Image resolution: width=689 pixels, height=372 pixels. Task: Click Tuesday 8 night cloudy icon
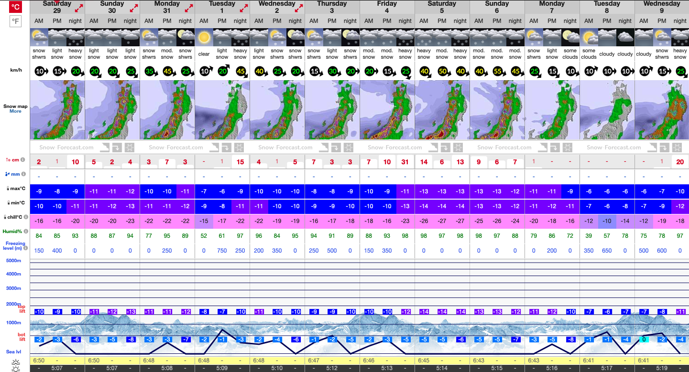coord(625,37)
